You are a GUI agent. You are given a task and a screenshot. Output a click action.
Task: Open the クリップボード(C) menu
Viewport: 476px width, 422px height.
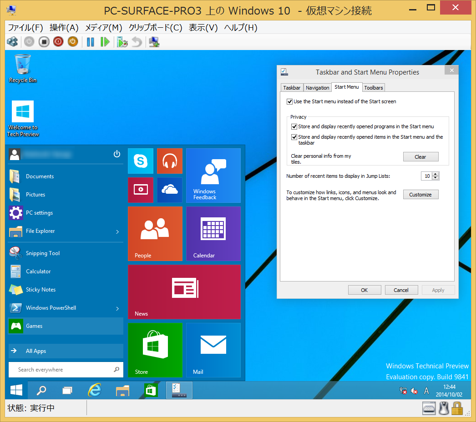pos(156,28)
